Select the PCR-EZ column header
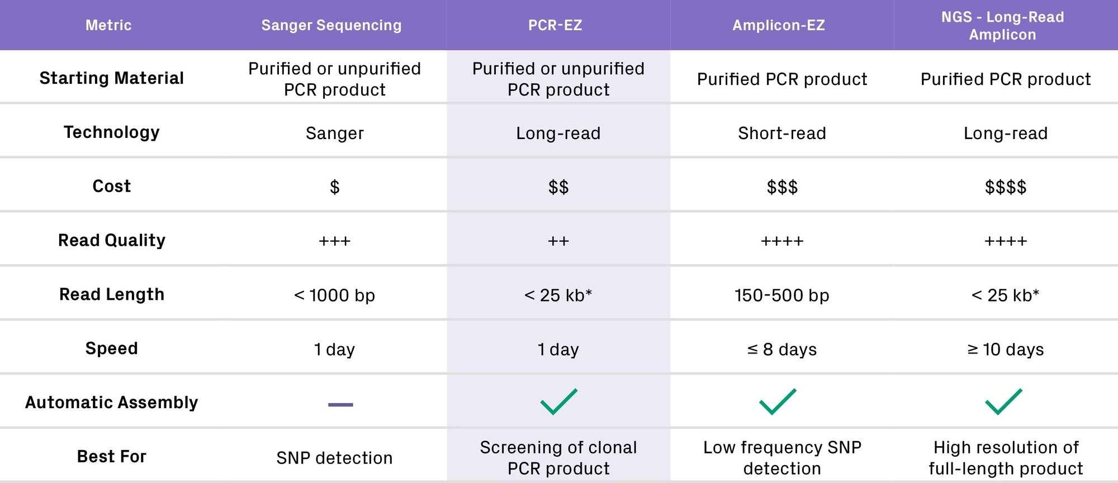The image size is (1118, 483). 555,25
